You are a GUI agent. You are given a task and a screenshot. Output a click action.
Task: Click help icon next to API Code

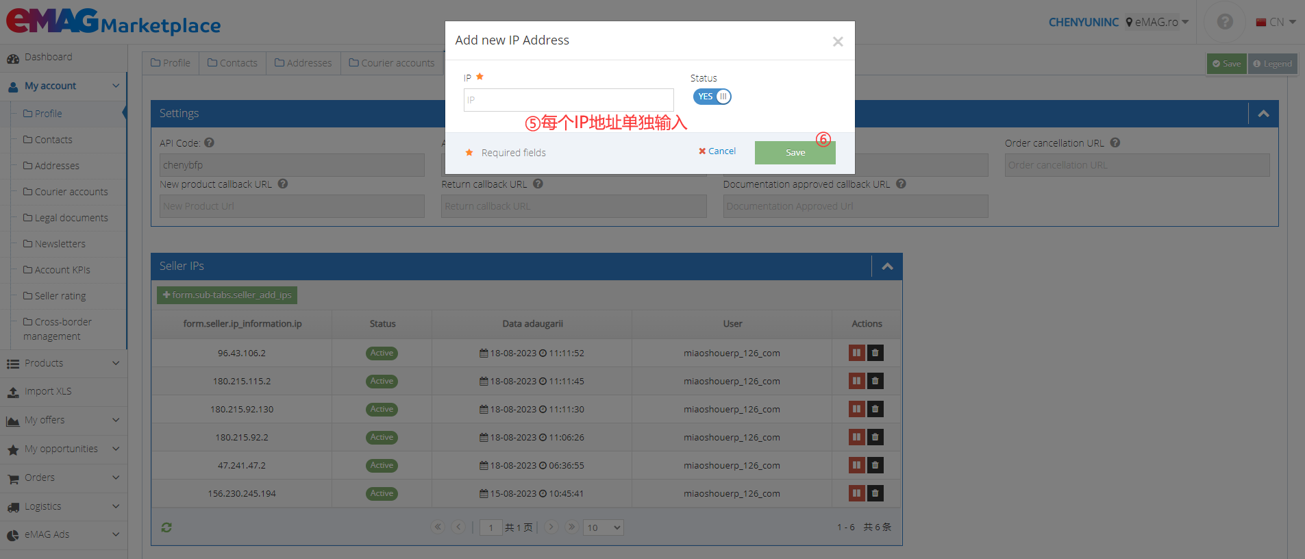(210, 142)
